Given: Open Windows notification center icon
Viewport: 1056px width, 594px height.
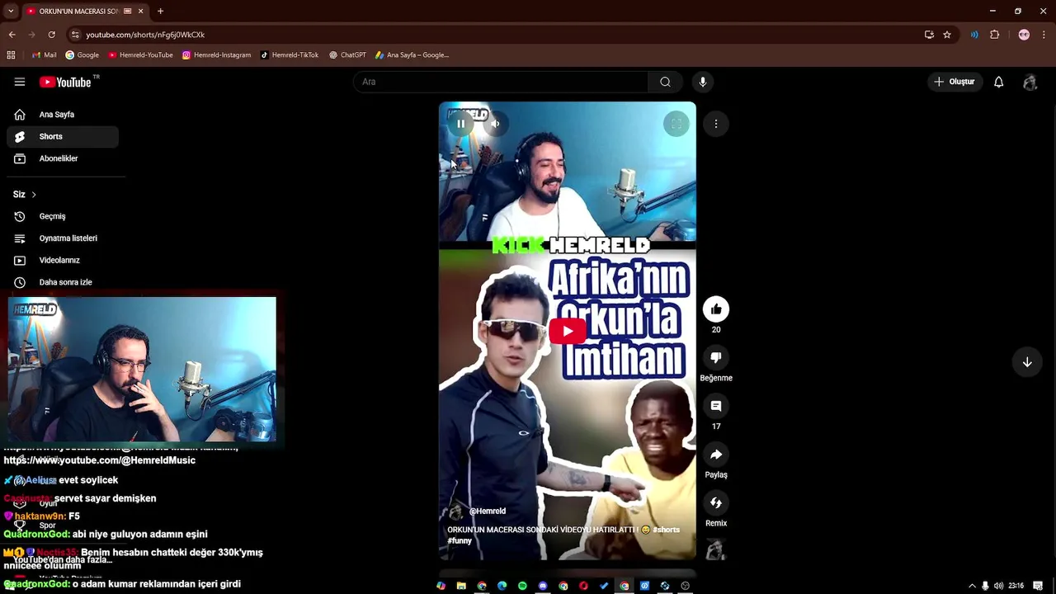Looking at the screenshot, I should 1038,586.
